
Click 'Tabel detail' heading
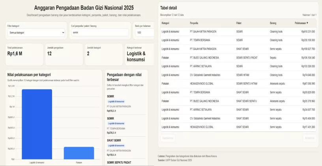click(168, 8)
